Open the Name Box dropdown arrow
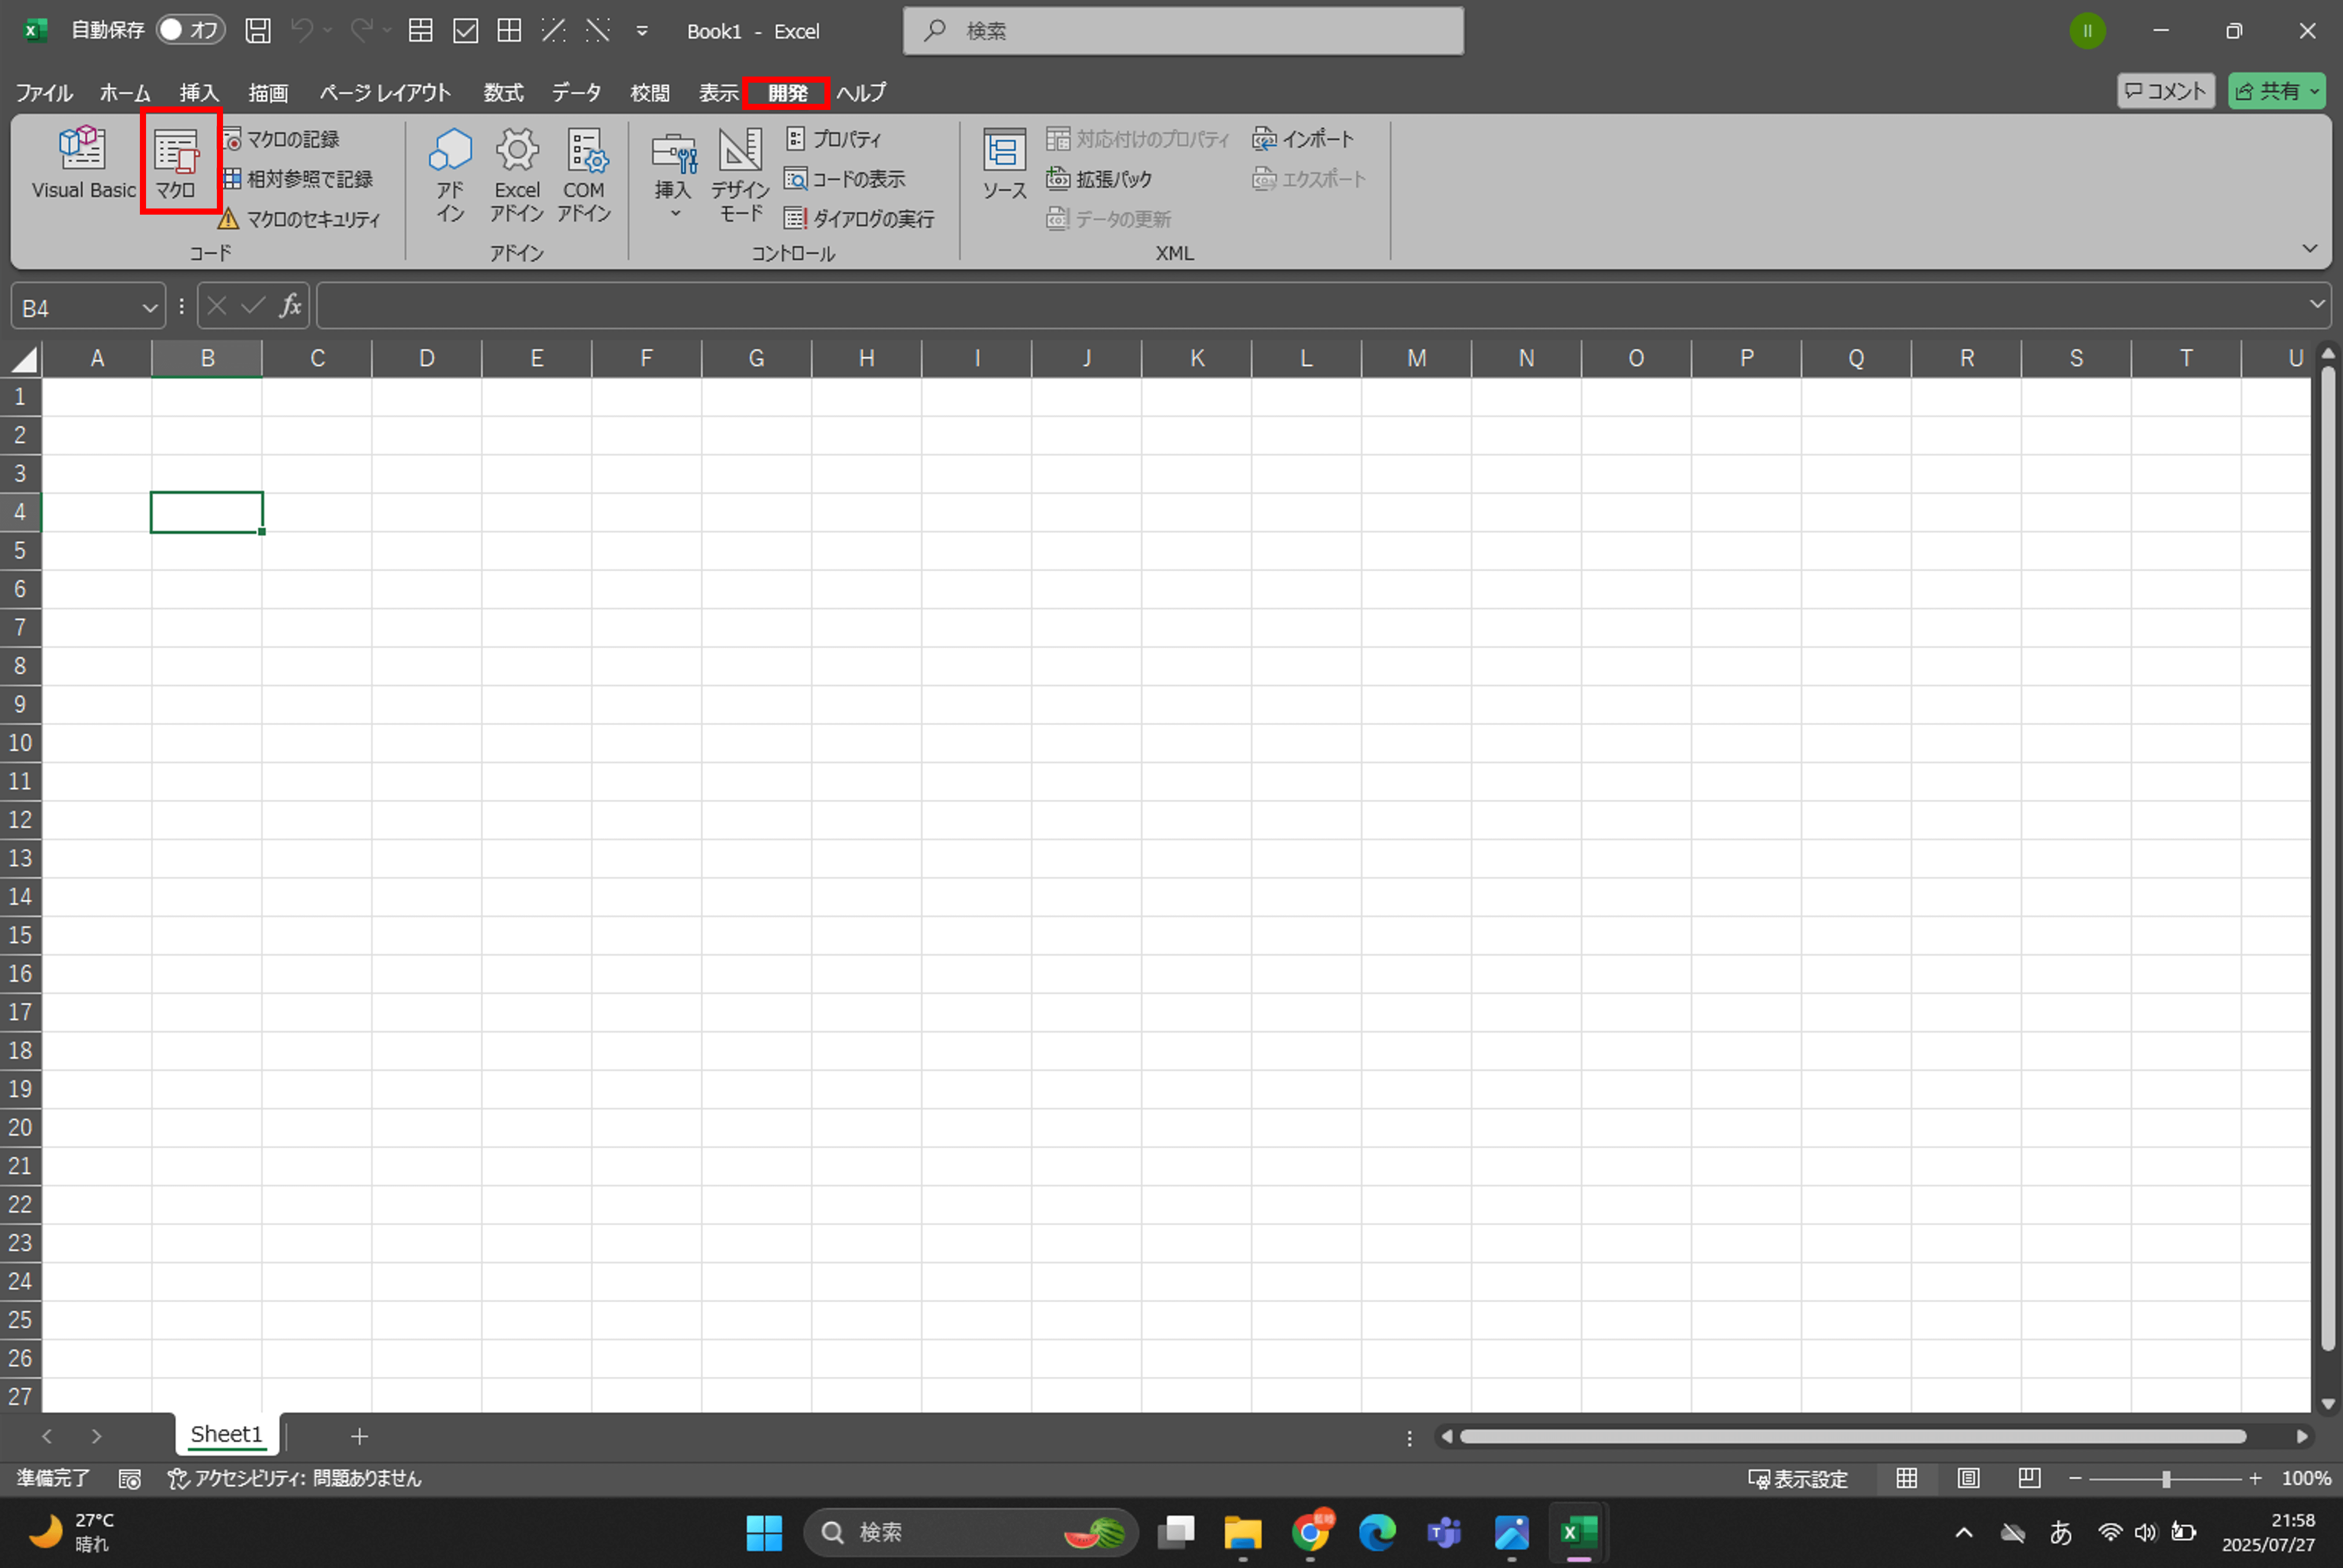Image resolution: width=2343 pixels, height=1568 pixels. coord(149,308)
